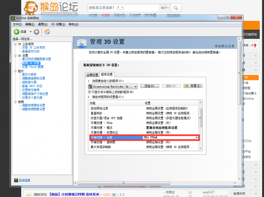
Task: Select the 最大预渲染帧数 row
Action: point(143,147)
